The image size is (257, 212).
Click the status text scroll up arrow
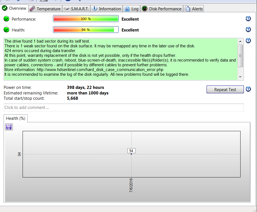pos(240,41)
